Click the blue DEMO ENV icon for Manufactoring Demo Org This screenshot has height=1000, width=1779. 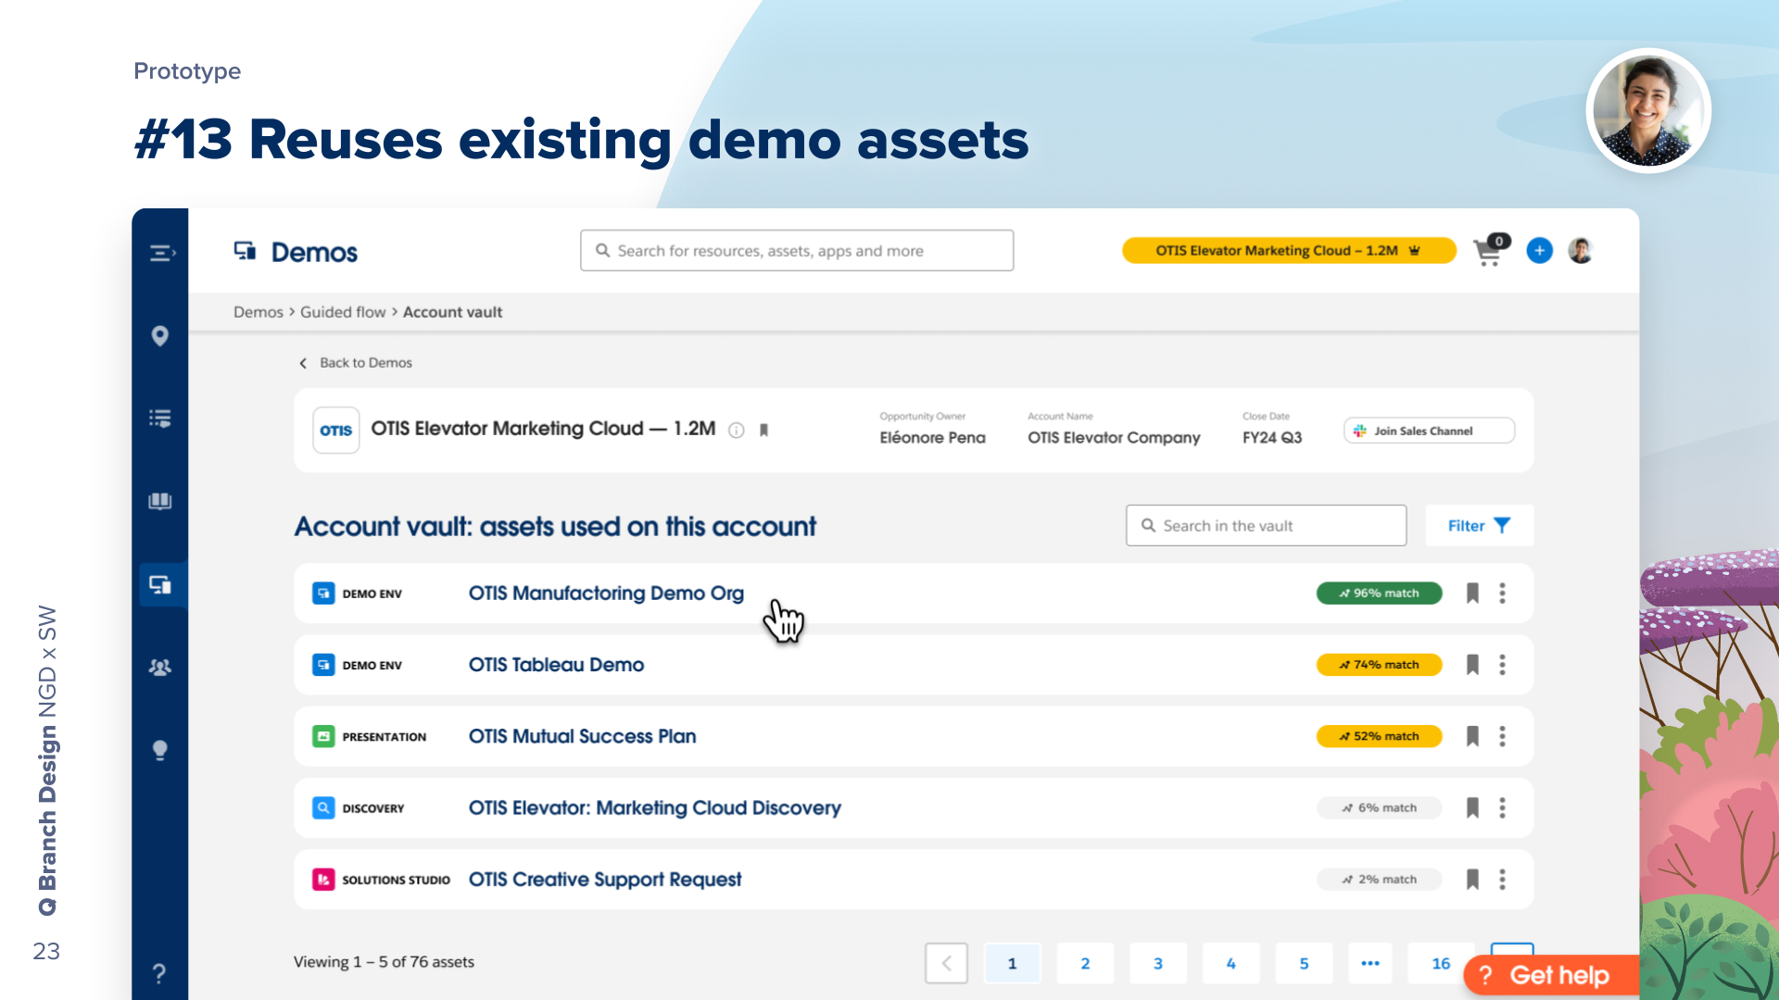pyautogui.click(x=323, y=593)
